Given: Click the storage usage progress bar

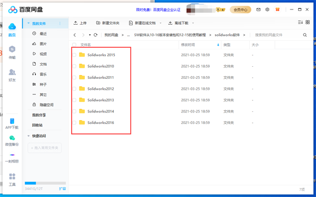Looking at the screenshot, I should click(x=45, y=183).
